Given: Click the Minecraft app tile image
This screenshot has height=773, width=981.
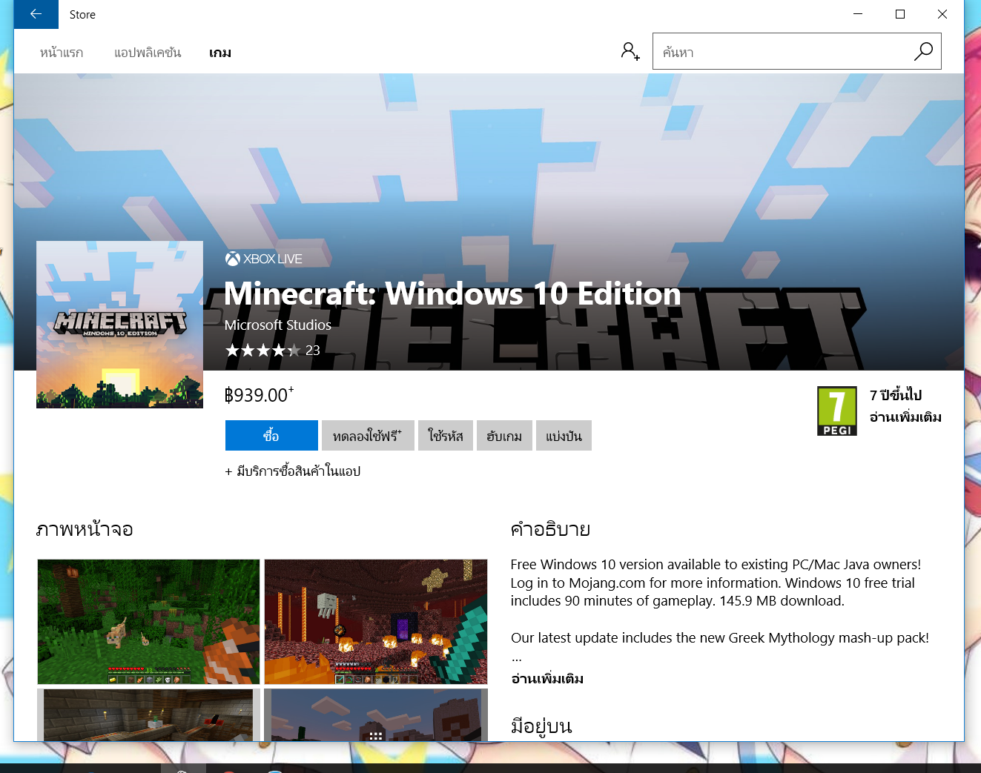Looking at the screenshot, I should pos(119,325).
